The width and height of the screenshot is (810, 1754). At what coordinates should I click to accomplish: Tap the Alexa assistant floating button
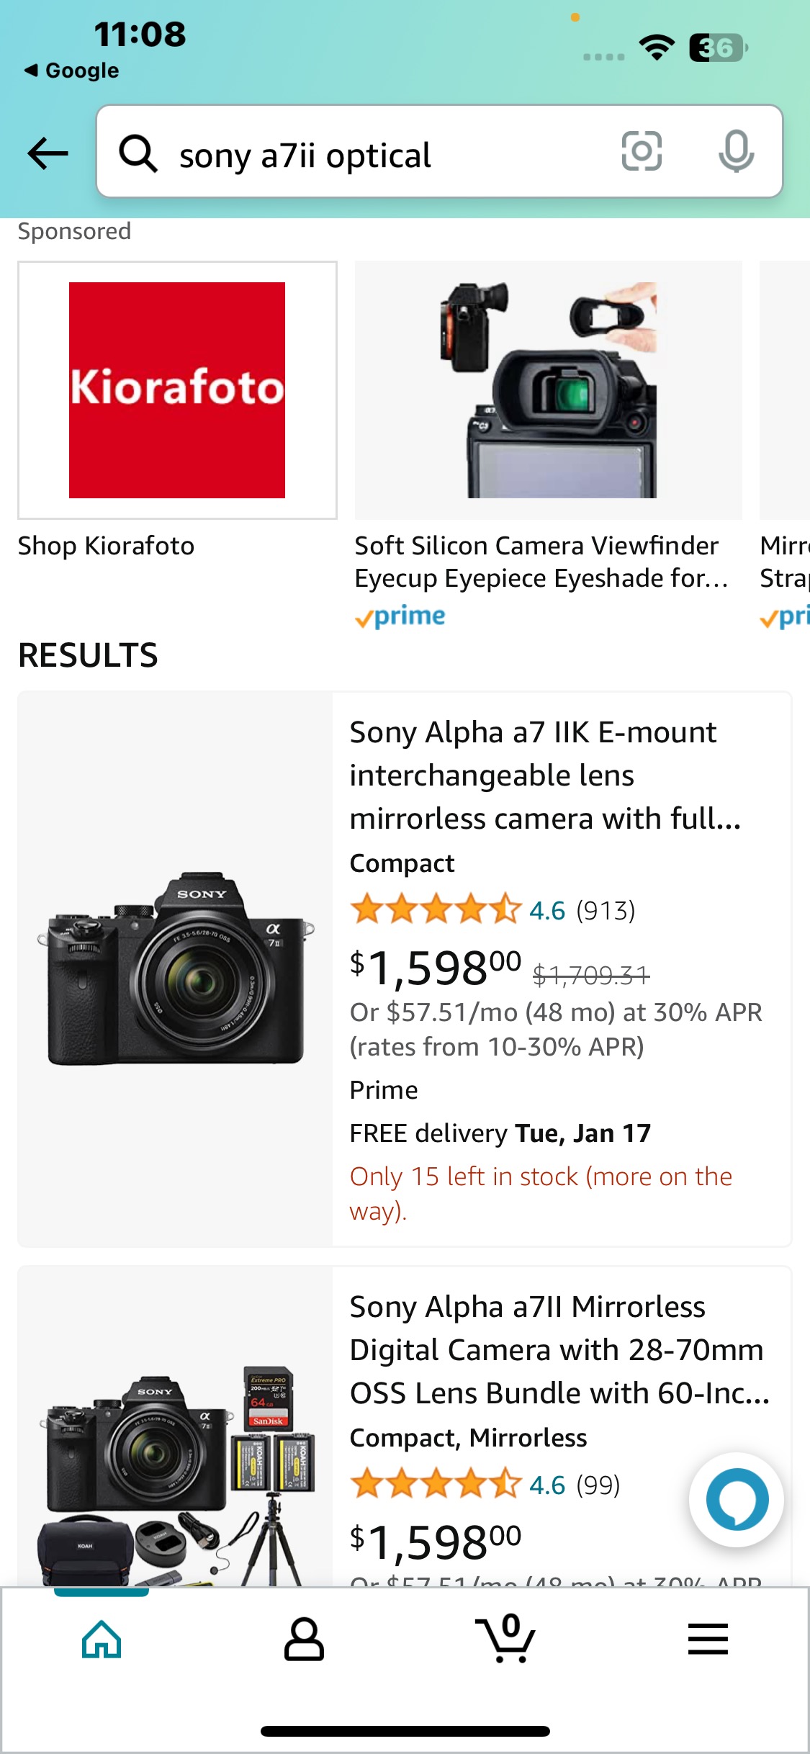click(x=736, y=1499)
